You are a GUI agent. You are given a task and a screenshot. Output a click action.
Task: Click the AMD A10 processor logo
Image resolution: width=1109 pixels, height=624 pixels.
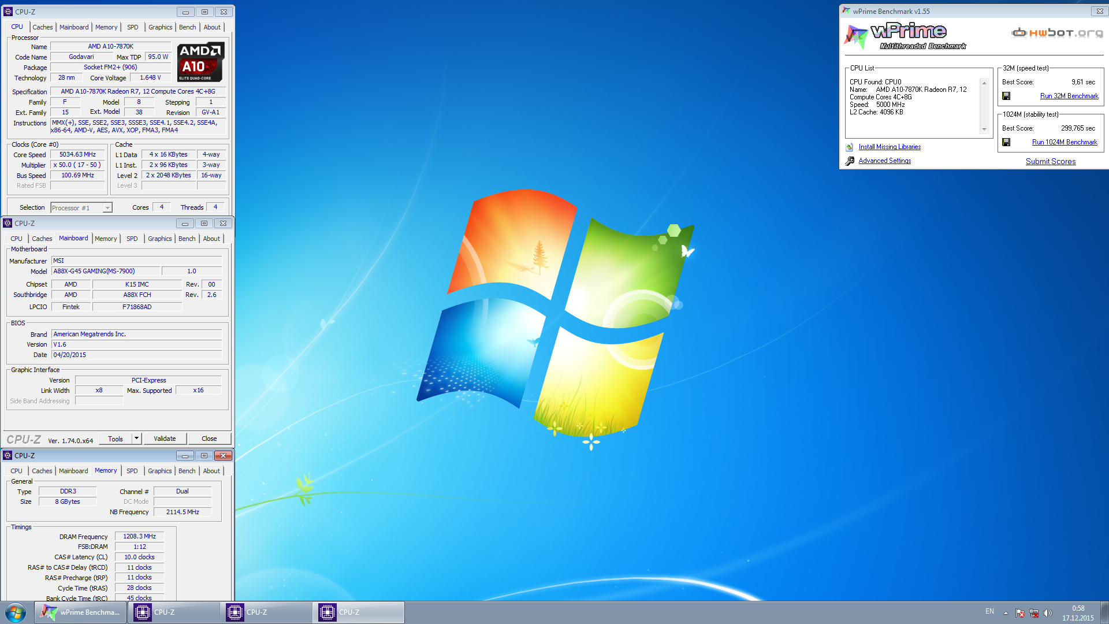coord(200,61)
